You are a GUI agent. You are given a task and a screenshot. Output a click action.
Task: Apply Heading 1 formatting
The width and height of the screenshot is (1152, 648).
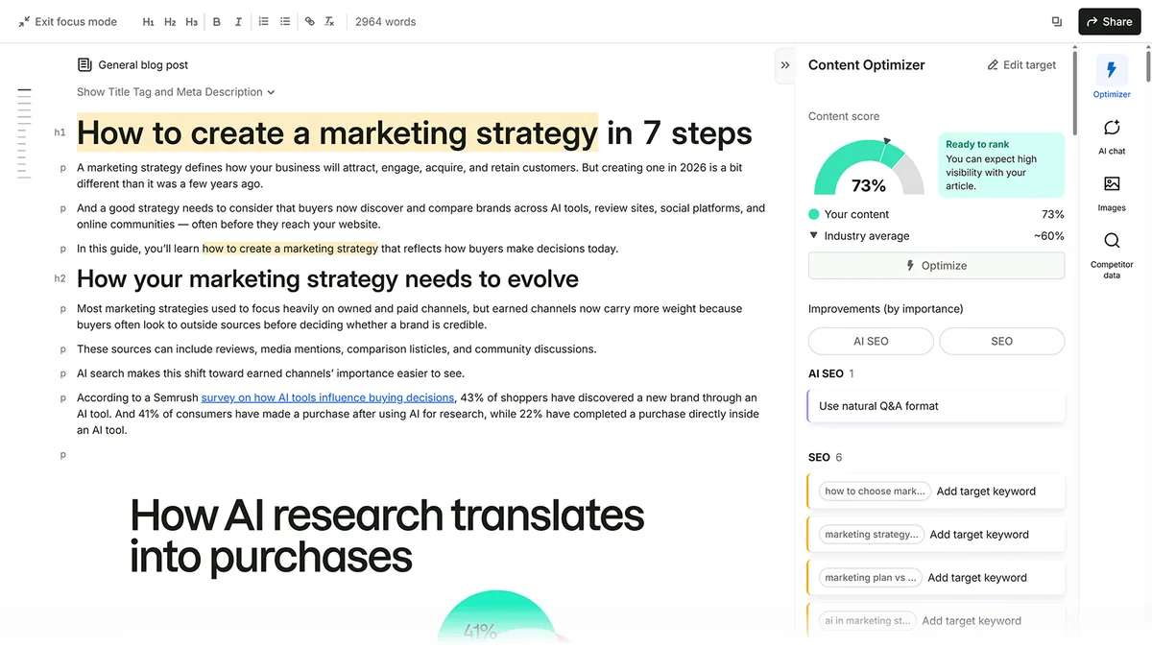pyautogui.click(x=148, y=21)
